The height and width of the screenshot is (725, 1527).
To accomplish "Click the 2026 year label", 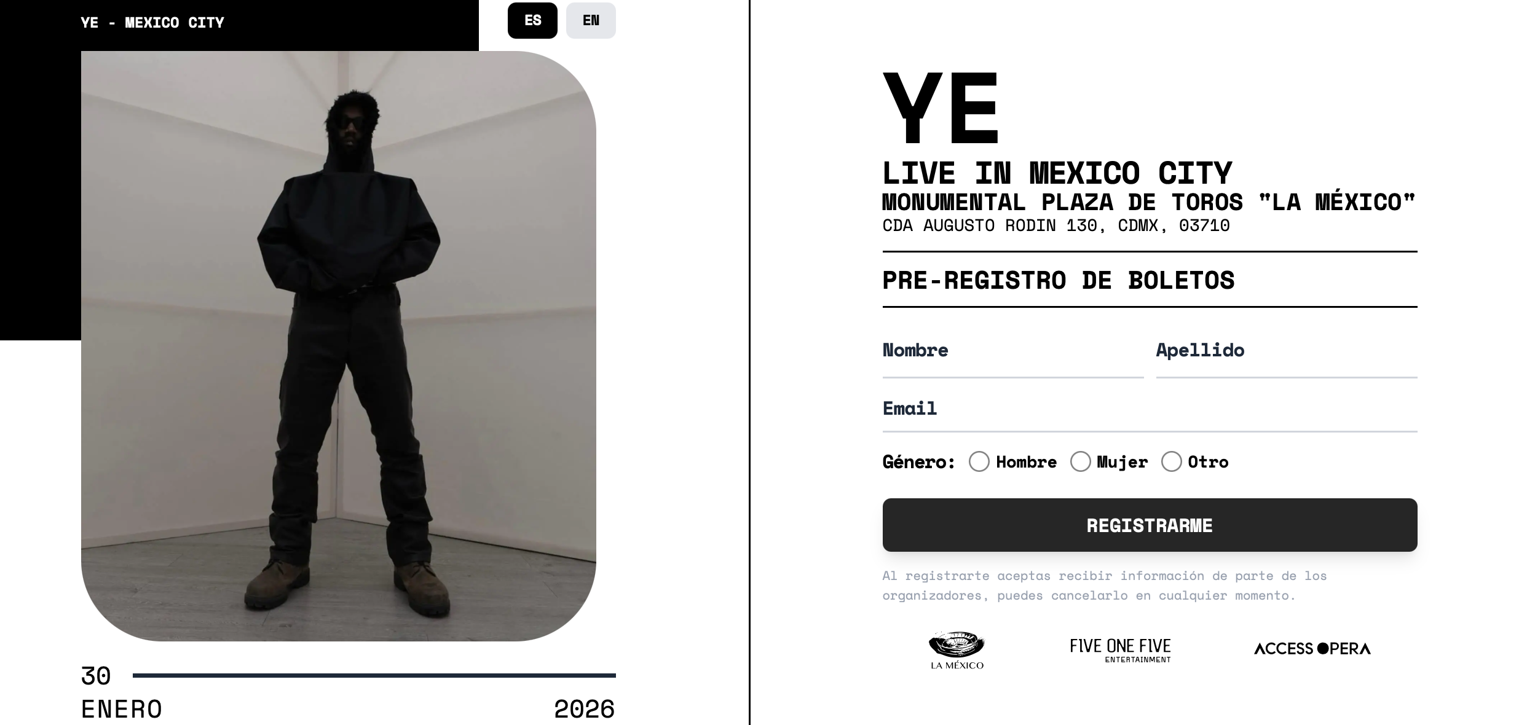I will pos(584,709).
